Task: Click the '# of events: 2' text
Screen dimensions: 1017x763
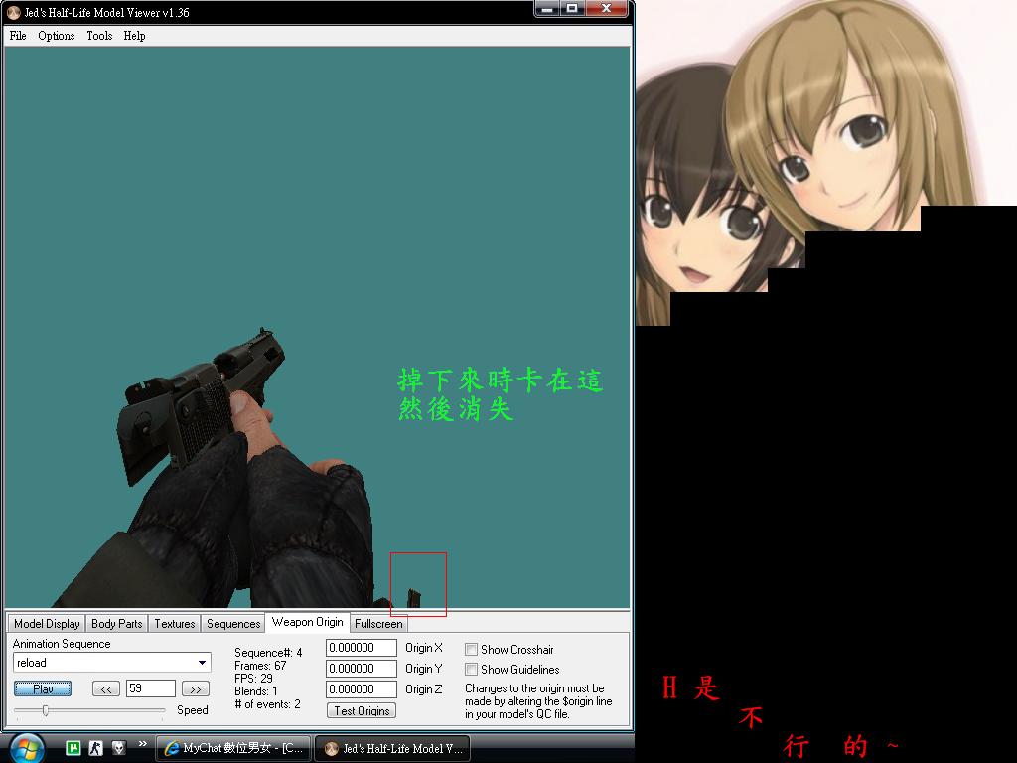Action: 267,704
